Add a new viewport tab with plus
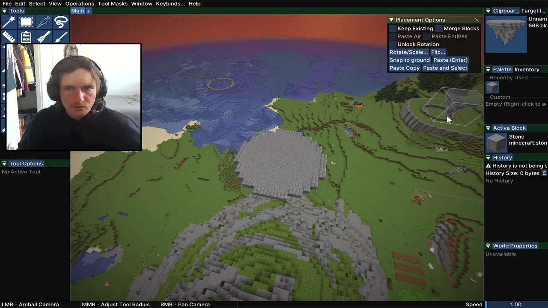This screenshot has width=548, height=308. 89,11
